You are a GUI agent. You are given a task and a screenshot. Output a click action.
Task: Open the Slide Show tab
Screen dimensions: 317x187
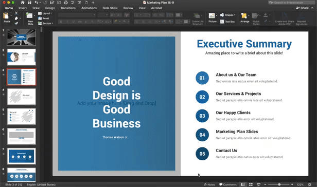click(110, 8)
